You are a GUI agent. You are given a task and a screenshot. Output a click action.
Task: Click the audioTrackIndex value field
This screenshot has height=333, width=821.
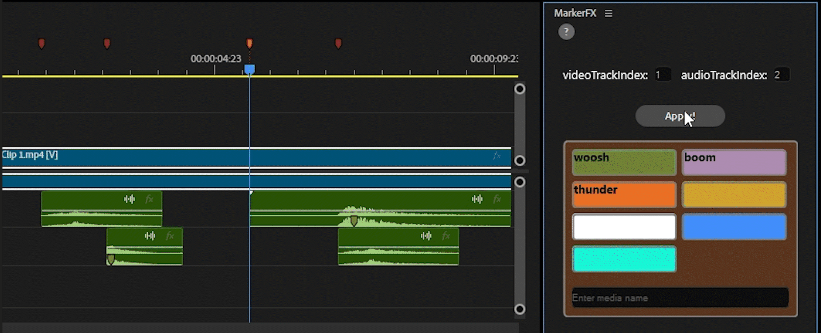click(x=781, y=75)
